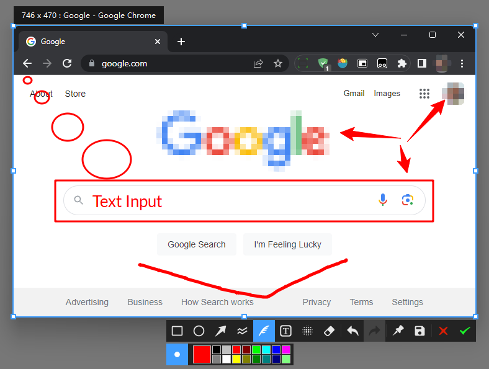Screen dimensions: 489x369
Task: Select the text annotation tool
Action: coord(285,331)
